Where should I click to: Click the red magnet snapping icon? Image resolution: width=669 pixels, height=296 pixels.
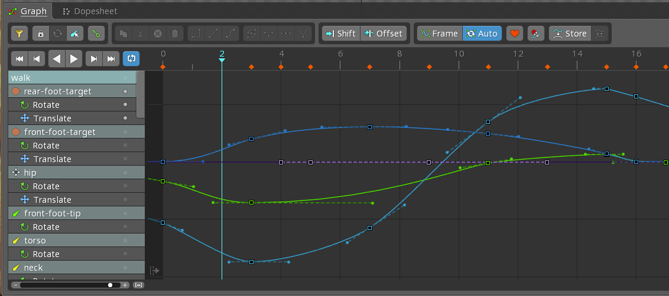(x=536, y=34)
